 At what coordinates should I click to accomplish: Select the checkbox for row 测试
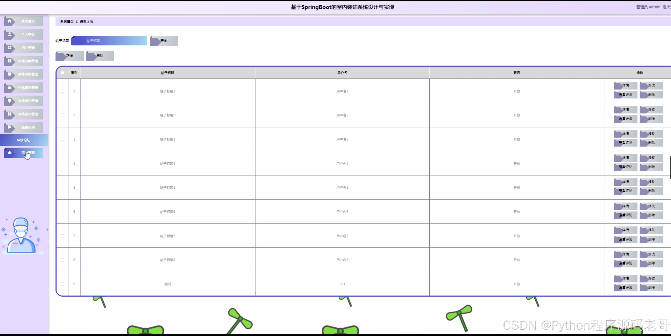pyautogui.click(x=62, y=284)
